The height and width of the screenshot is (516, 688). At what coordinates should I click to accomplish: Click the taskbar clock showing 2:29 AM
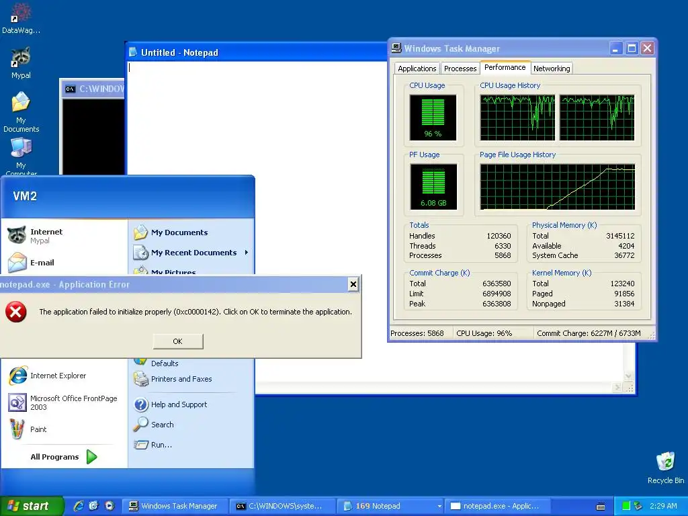(x=663, y=506)
